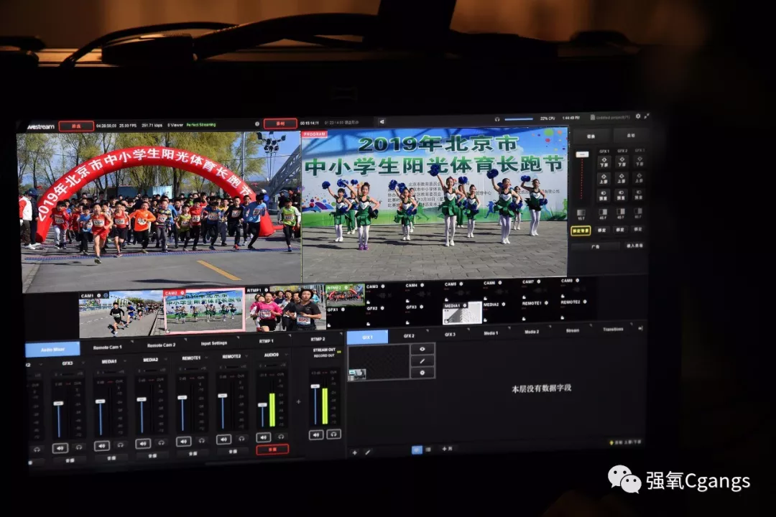This screenshot has height=517, width=776.
Task: Open the Input Settings tab corner arrow
Action: click(x=238, y=337)
